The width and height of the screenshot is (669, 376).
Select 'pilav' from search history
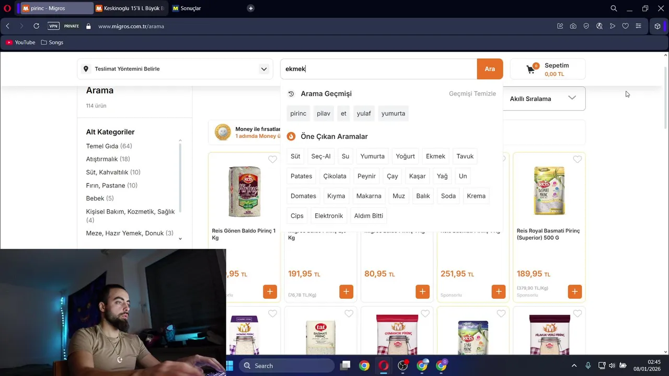tap(324, 113)
